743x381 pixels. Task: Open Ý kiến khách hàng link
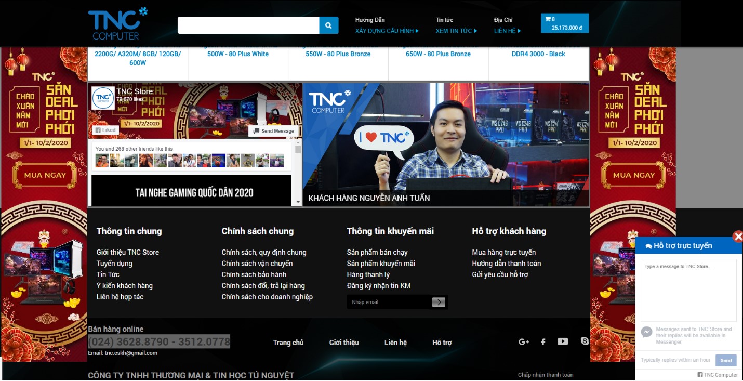click(x=125, y=285)
